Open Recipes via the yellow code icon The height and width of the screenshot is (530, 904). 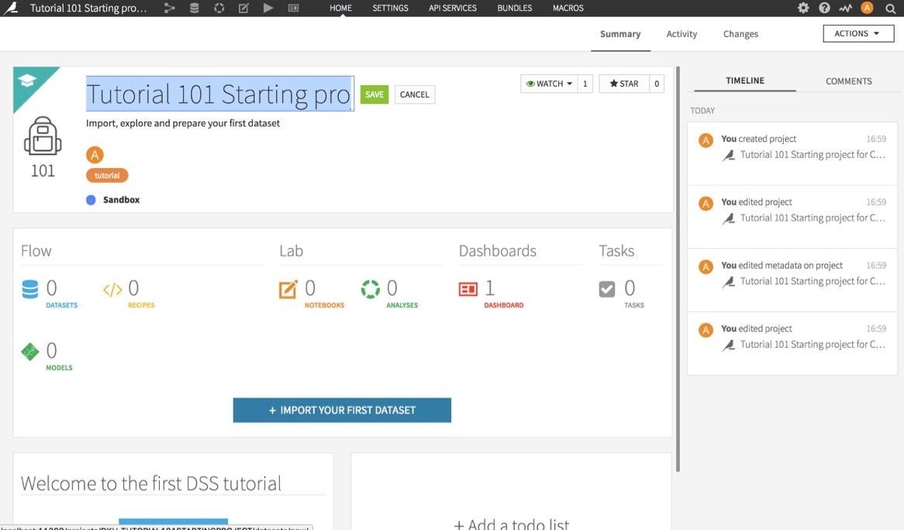(x=112, y=289)
